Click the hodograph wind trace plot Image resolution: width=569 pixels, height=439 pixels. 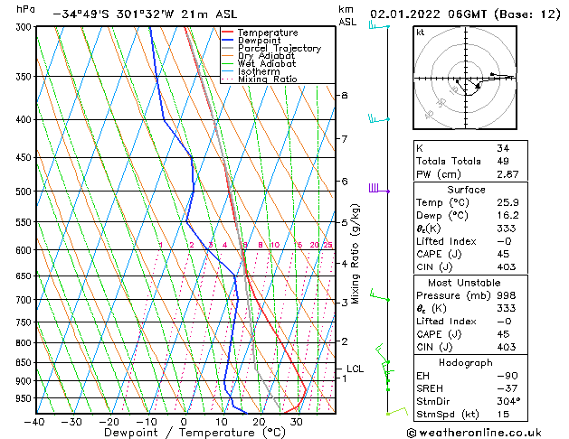[x=485, y=84]
